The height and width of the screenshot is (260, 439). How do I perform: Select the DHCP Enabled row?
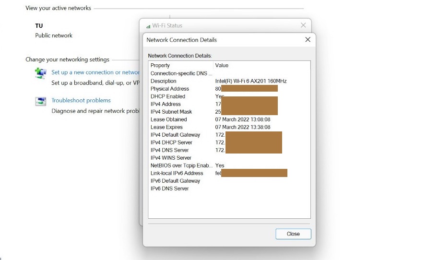(167, 96)
